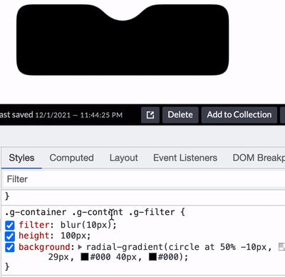Image resolution: width=285 pixels, height=277 pixels.
Task: Click the second #000 black swatch
Action: pos(152,257)
